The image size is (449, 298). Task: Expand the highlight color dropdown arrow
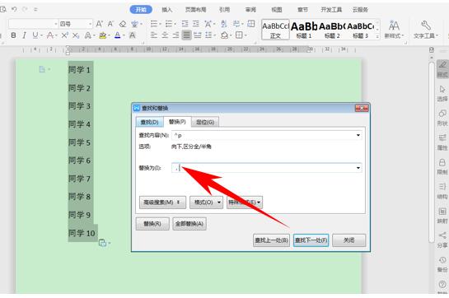pyautogui.click(x=110, y=35)
